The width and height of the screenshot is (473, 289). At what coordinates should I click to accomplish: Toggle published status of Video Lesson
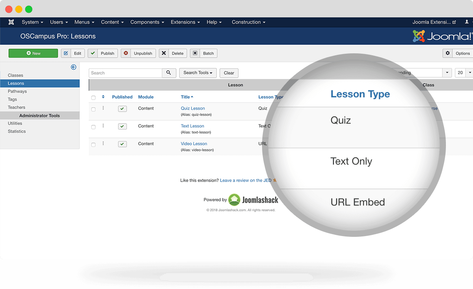tap(122, 144)
